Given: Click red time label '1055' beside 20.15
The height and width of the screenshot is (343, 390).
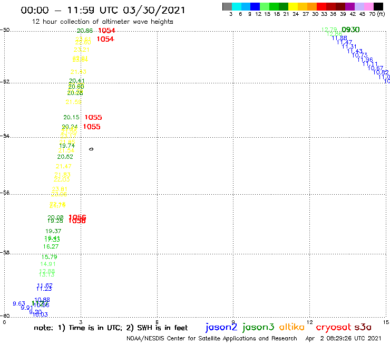Looking at the screenshot, I should click(93, 117).
